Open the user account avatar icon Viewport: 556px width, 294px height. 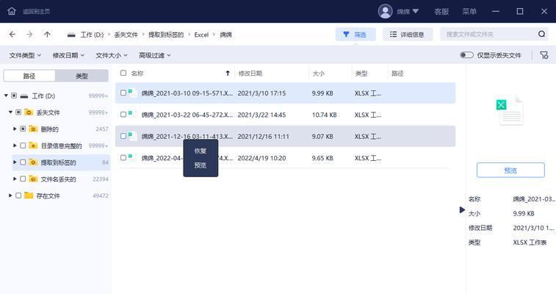(x=385, y=11)
